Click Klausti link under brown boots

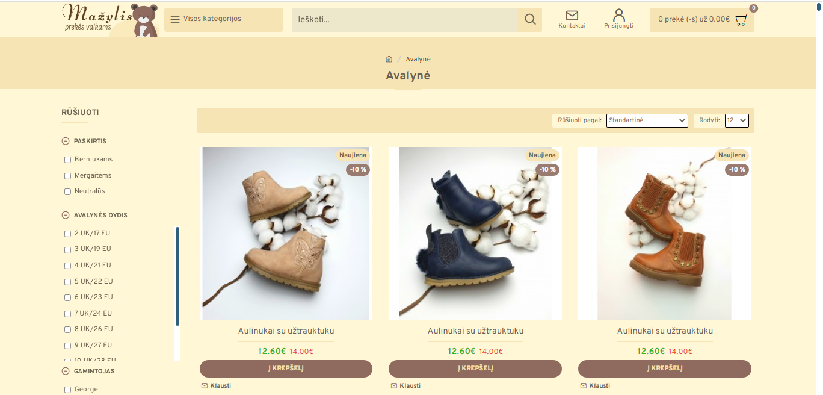pos(599,385)
